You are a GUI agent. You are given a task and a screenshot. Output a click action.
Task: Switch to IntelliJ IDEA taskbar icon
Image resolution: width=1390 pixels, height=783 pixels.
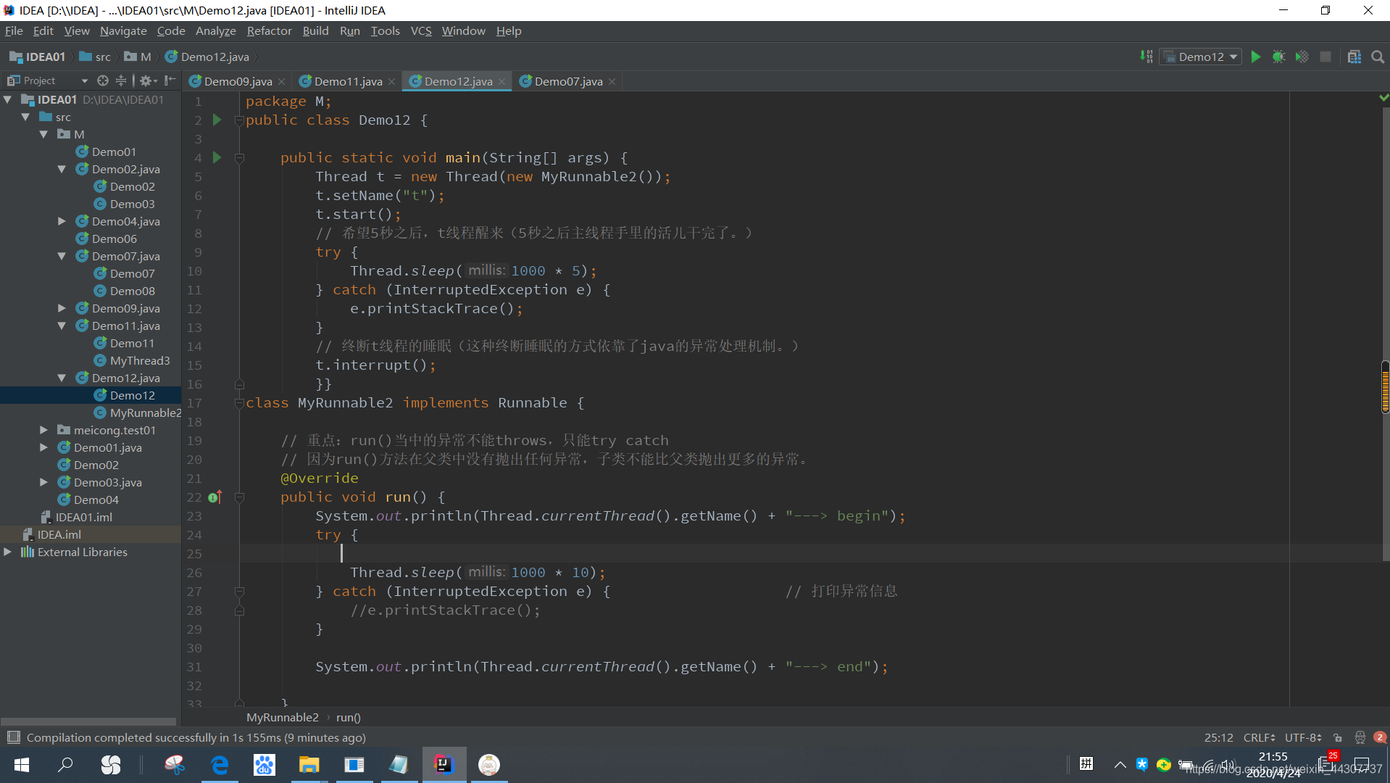click(x=444, y=765)
